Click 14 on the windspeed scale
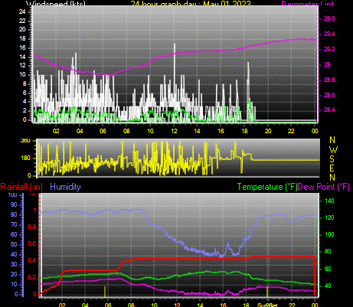 tap(22, 57)
